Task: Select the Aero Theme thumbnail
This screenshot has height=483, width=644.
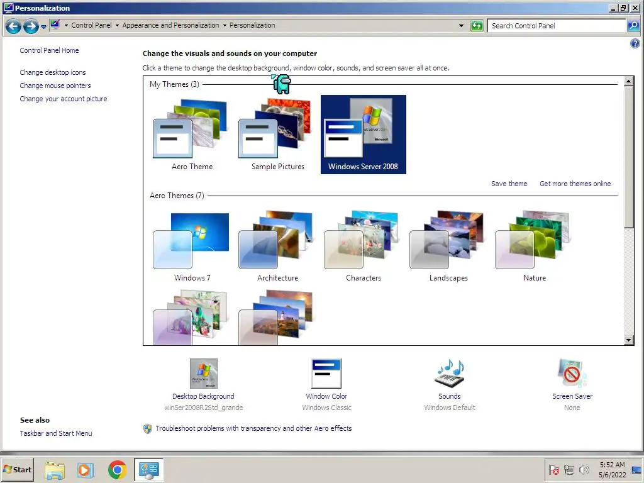Action: click(192, 135)
